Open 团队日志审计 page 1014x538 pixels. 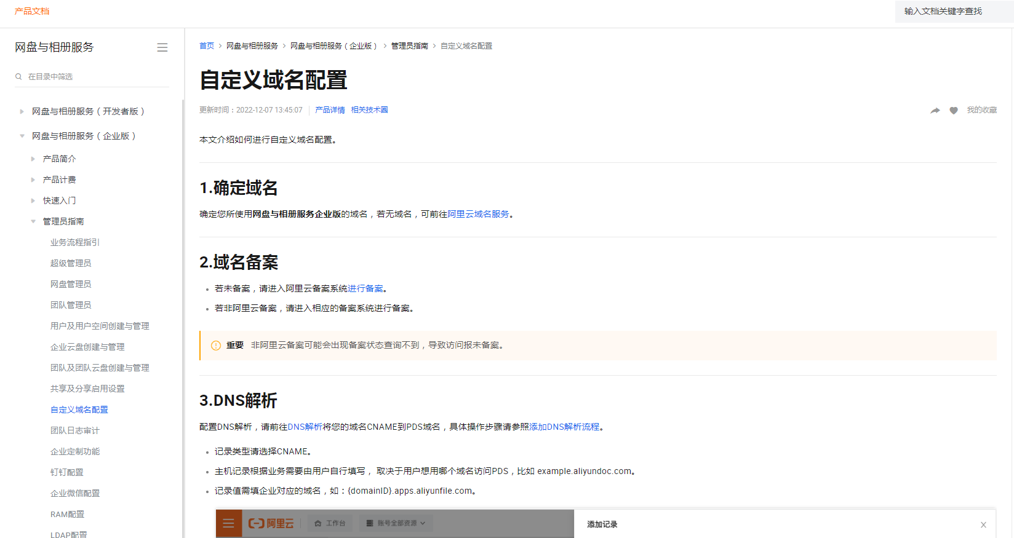pyautogui.click(x=75, y=430)
